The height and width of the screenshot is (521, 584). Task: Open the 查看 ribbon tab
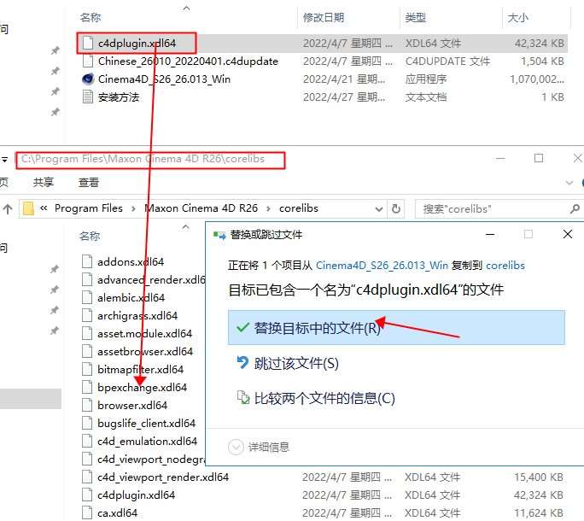tap(89, 182)
